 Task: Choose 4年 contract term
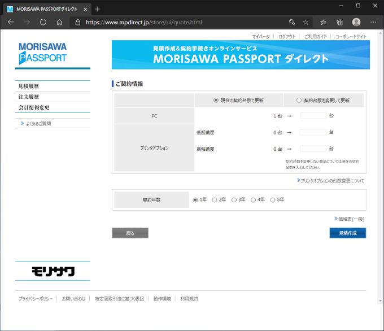point(253,200)
